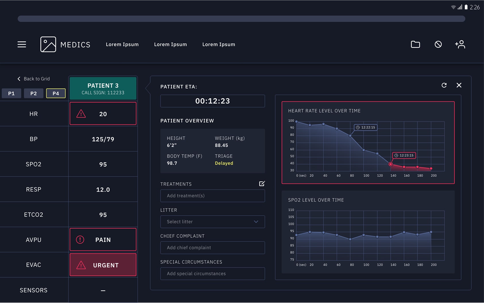Close the patient detail panel
The height and width of the screenshot is (303, 484).
point(459,85)
